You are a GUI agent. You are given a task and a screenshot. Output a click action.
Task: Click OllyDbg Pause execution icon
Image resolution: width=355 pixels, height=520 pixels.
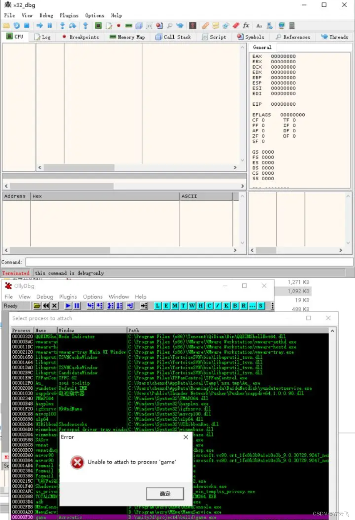coord(77,306)
